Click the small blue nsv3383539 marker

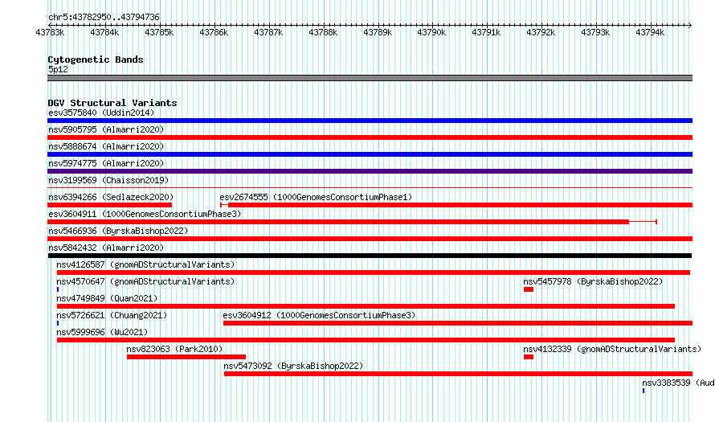643,391
